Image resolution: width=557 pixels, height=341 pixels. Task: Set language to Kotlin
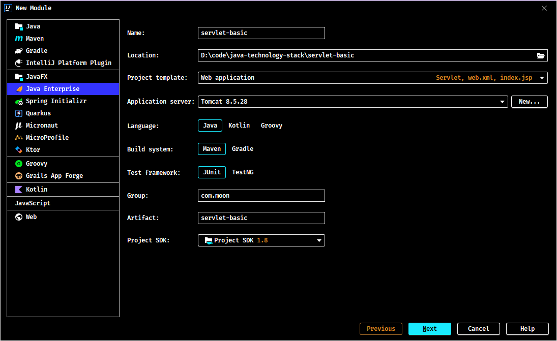[239, 126]
